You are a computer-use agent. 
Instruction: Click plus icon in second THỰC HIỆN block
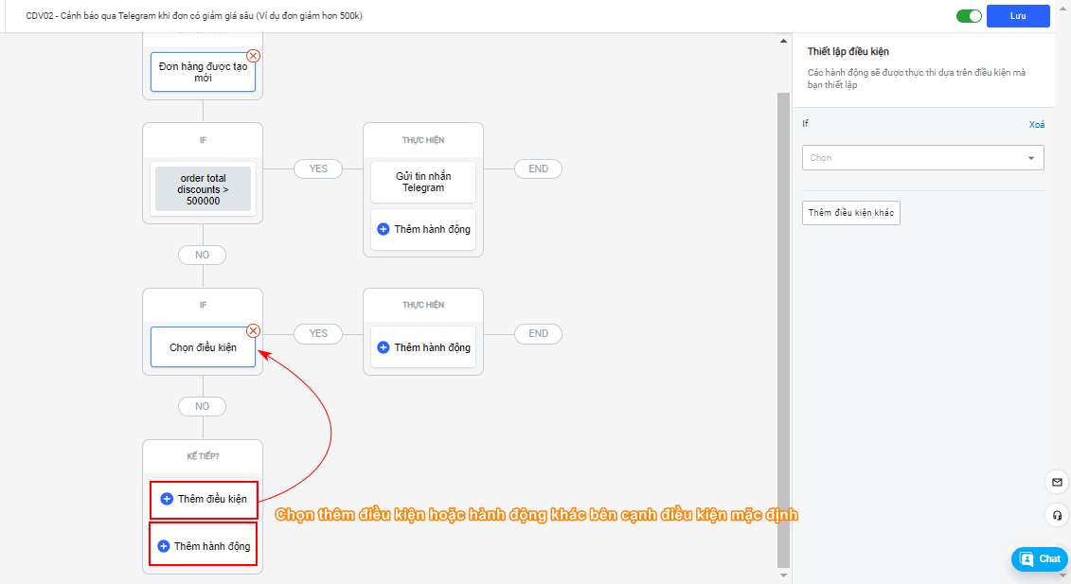[x=383, y=347]
